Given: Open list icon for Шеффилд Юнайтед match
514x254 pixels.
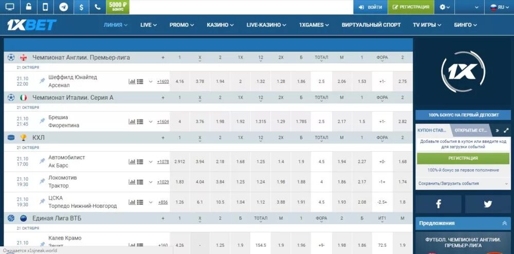Looking at the screenshot, I should [140, 82].
